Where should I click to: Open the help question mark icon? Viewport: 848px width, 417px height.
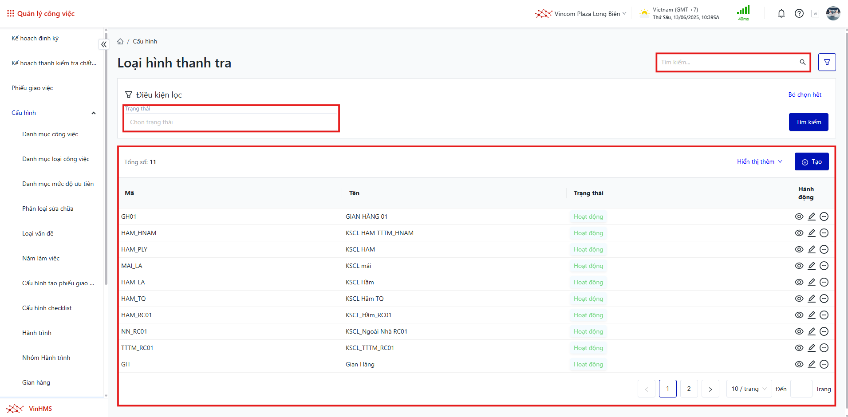tap(799, 14)
